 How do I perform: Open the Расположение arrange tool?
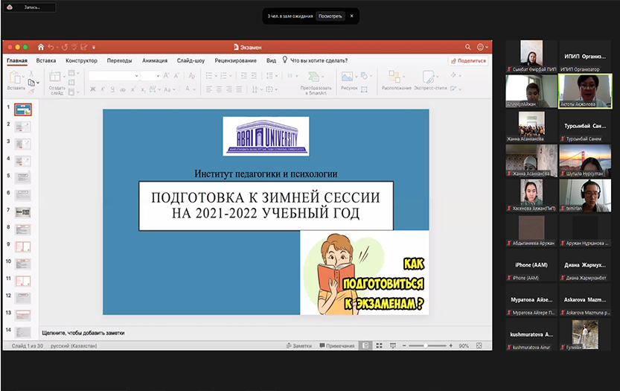[x=396, y=77]
